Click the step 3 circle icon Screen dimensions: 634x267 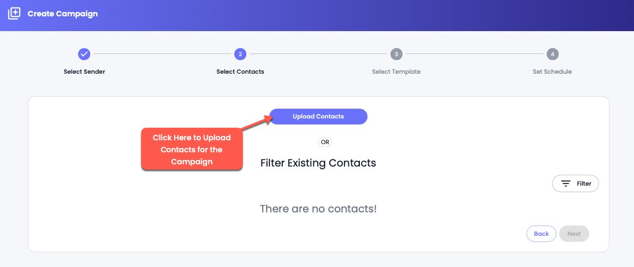[396, 54]
